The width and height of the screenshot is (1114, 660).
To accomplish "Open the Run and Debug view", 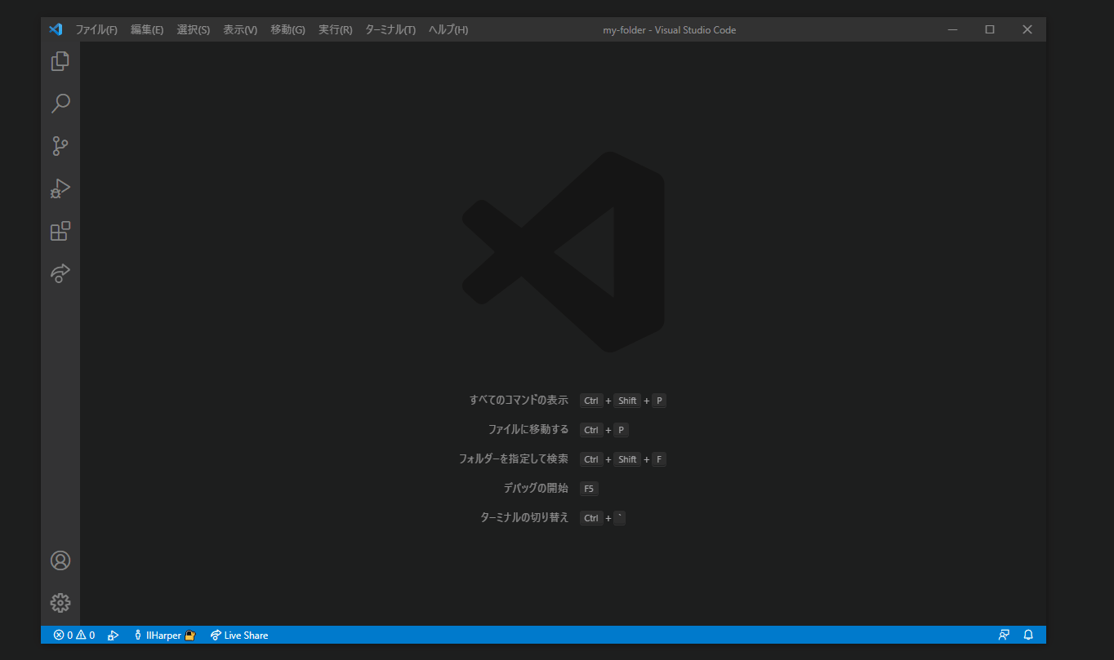I will tap(60, 188).
